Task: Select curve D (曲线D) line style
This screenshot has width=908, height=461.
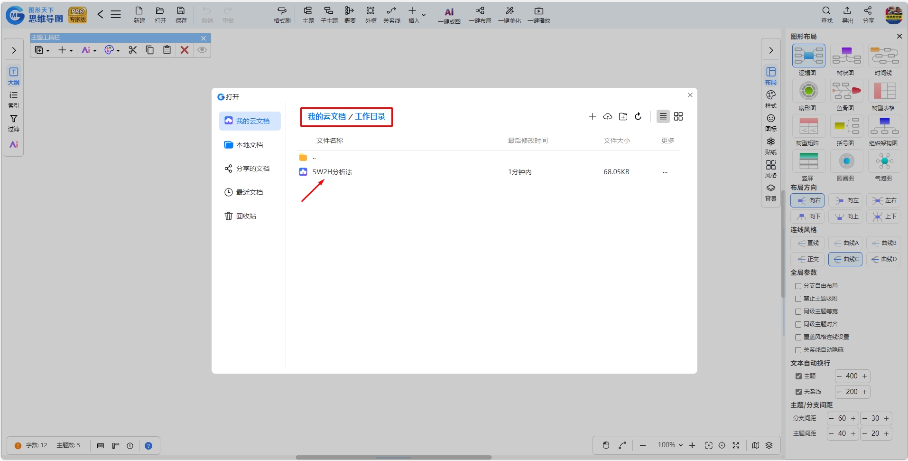Action: pyautogui.click(x=883, y=259)
